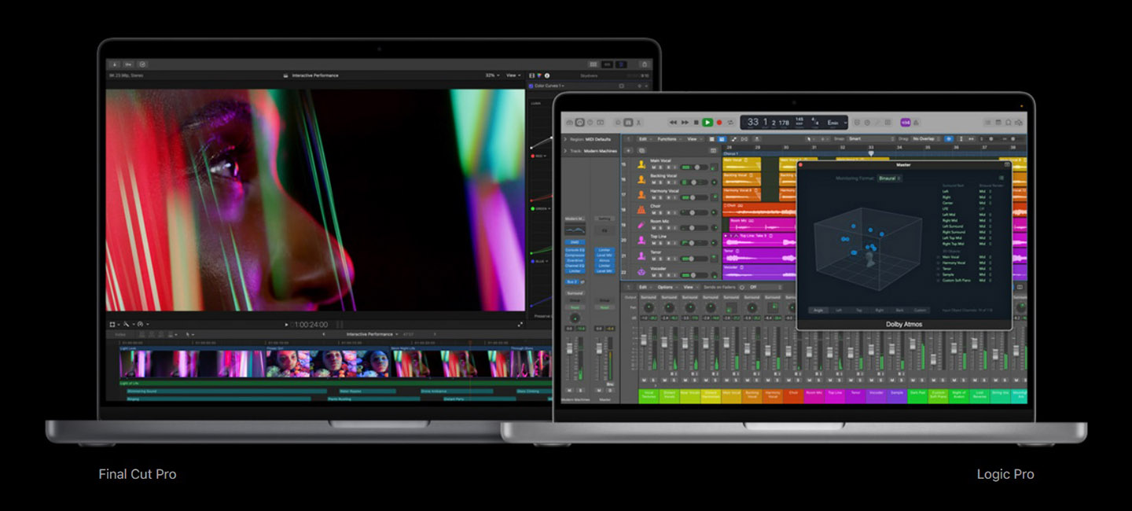
Task: Click the keyword key icon in Final Cut Pro
Action: click(x=128, y=64)
